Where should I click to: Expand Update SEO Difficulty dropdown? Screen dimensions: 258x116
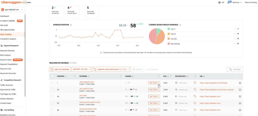(111, 69)
